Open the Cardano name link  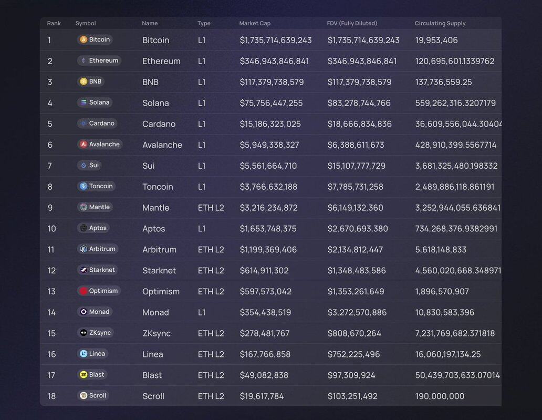point(159,124)
